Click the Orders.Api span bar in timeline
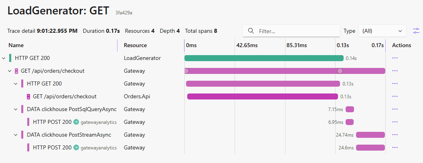 pyautogui.click(x=263, y=97)
